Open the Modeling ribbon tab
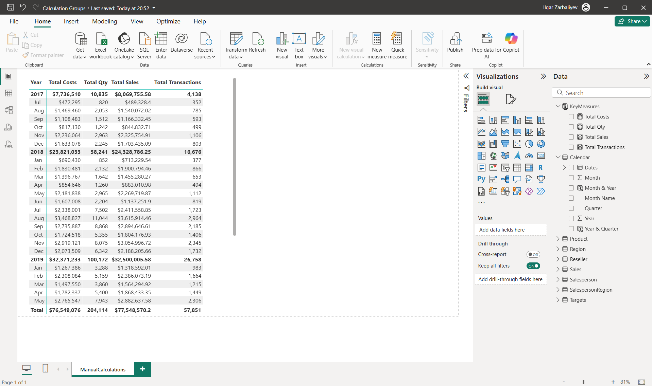Viewport: 652px width, 386px height. (104, 21)
